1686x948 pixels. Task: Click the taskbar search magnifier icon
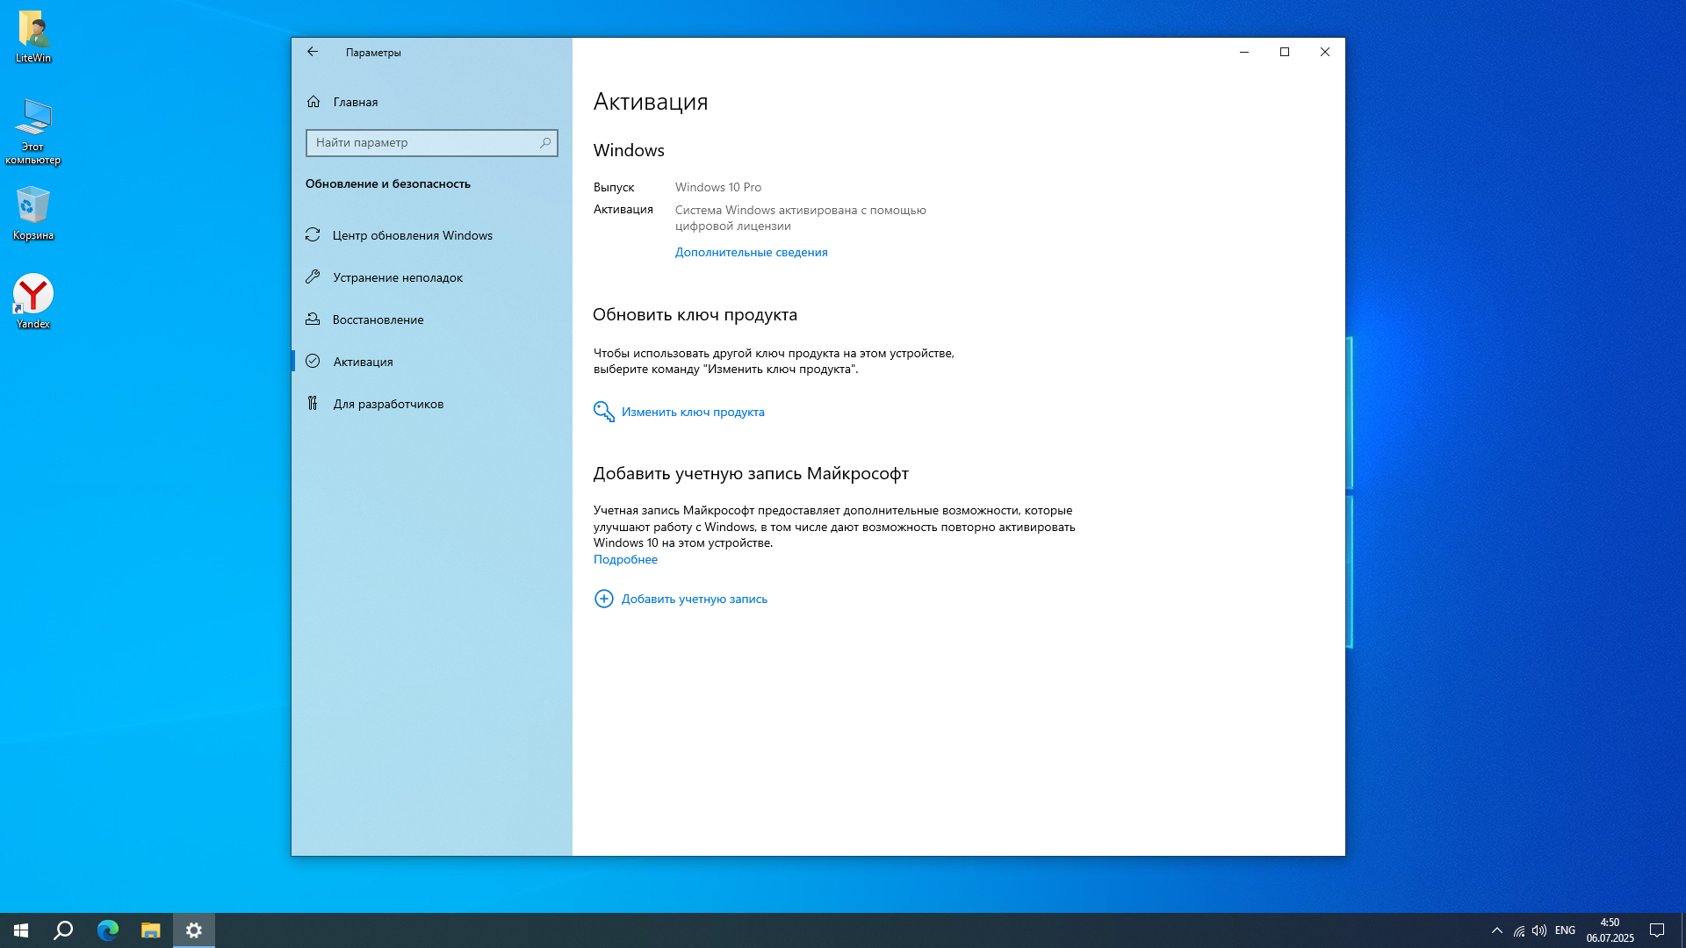coord(63,930)
